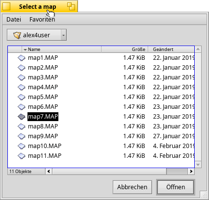The height and width of the screenshot is (200, 209).
Task: Sort by the Name column header
Action: [62, 50]
